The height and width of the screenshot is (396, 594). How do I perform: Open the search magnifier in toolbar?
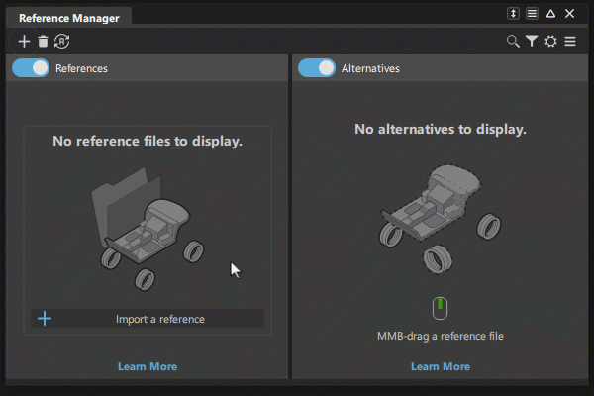[513, 41]
